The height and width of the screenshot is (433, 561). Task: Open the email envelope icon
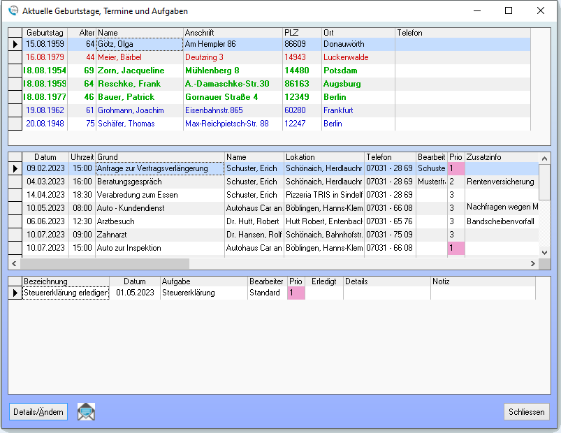click(x=85, y=411)
